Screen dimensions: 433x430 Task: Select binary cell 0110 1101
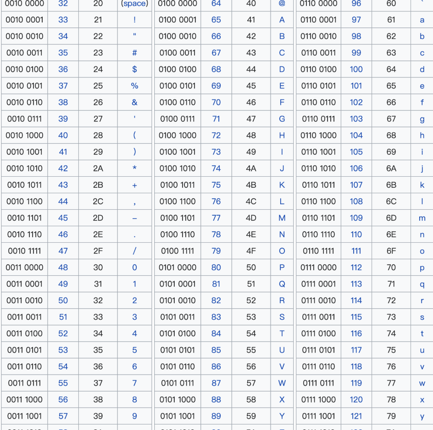click(318, 218)
